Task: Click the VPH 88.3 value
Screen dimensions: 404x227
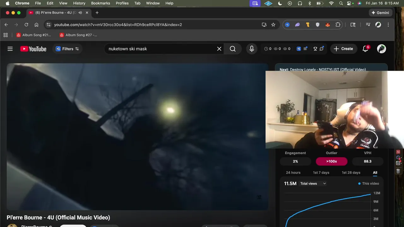Action: click(368, 161)
